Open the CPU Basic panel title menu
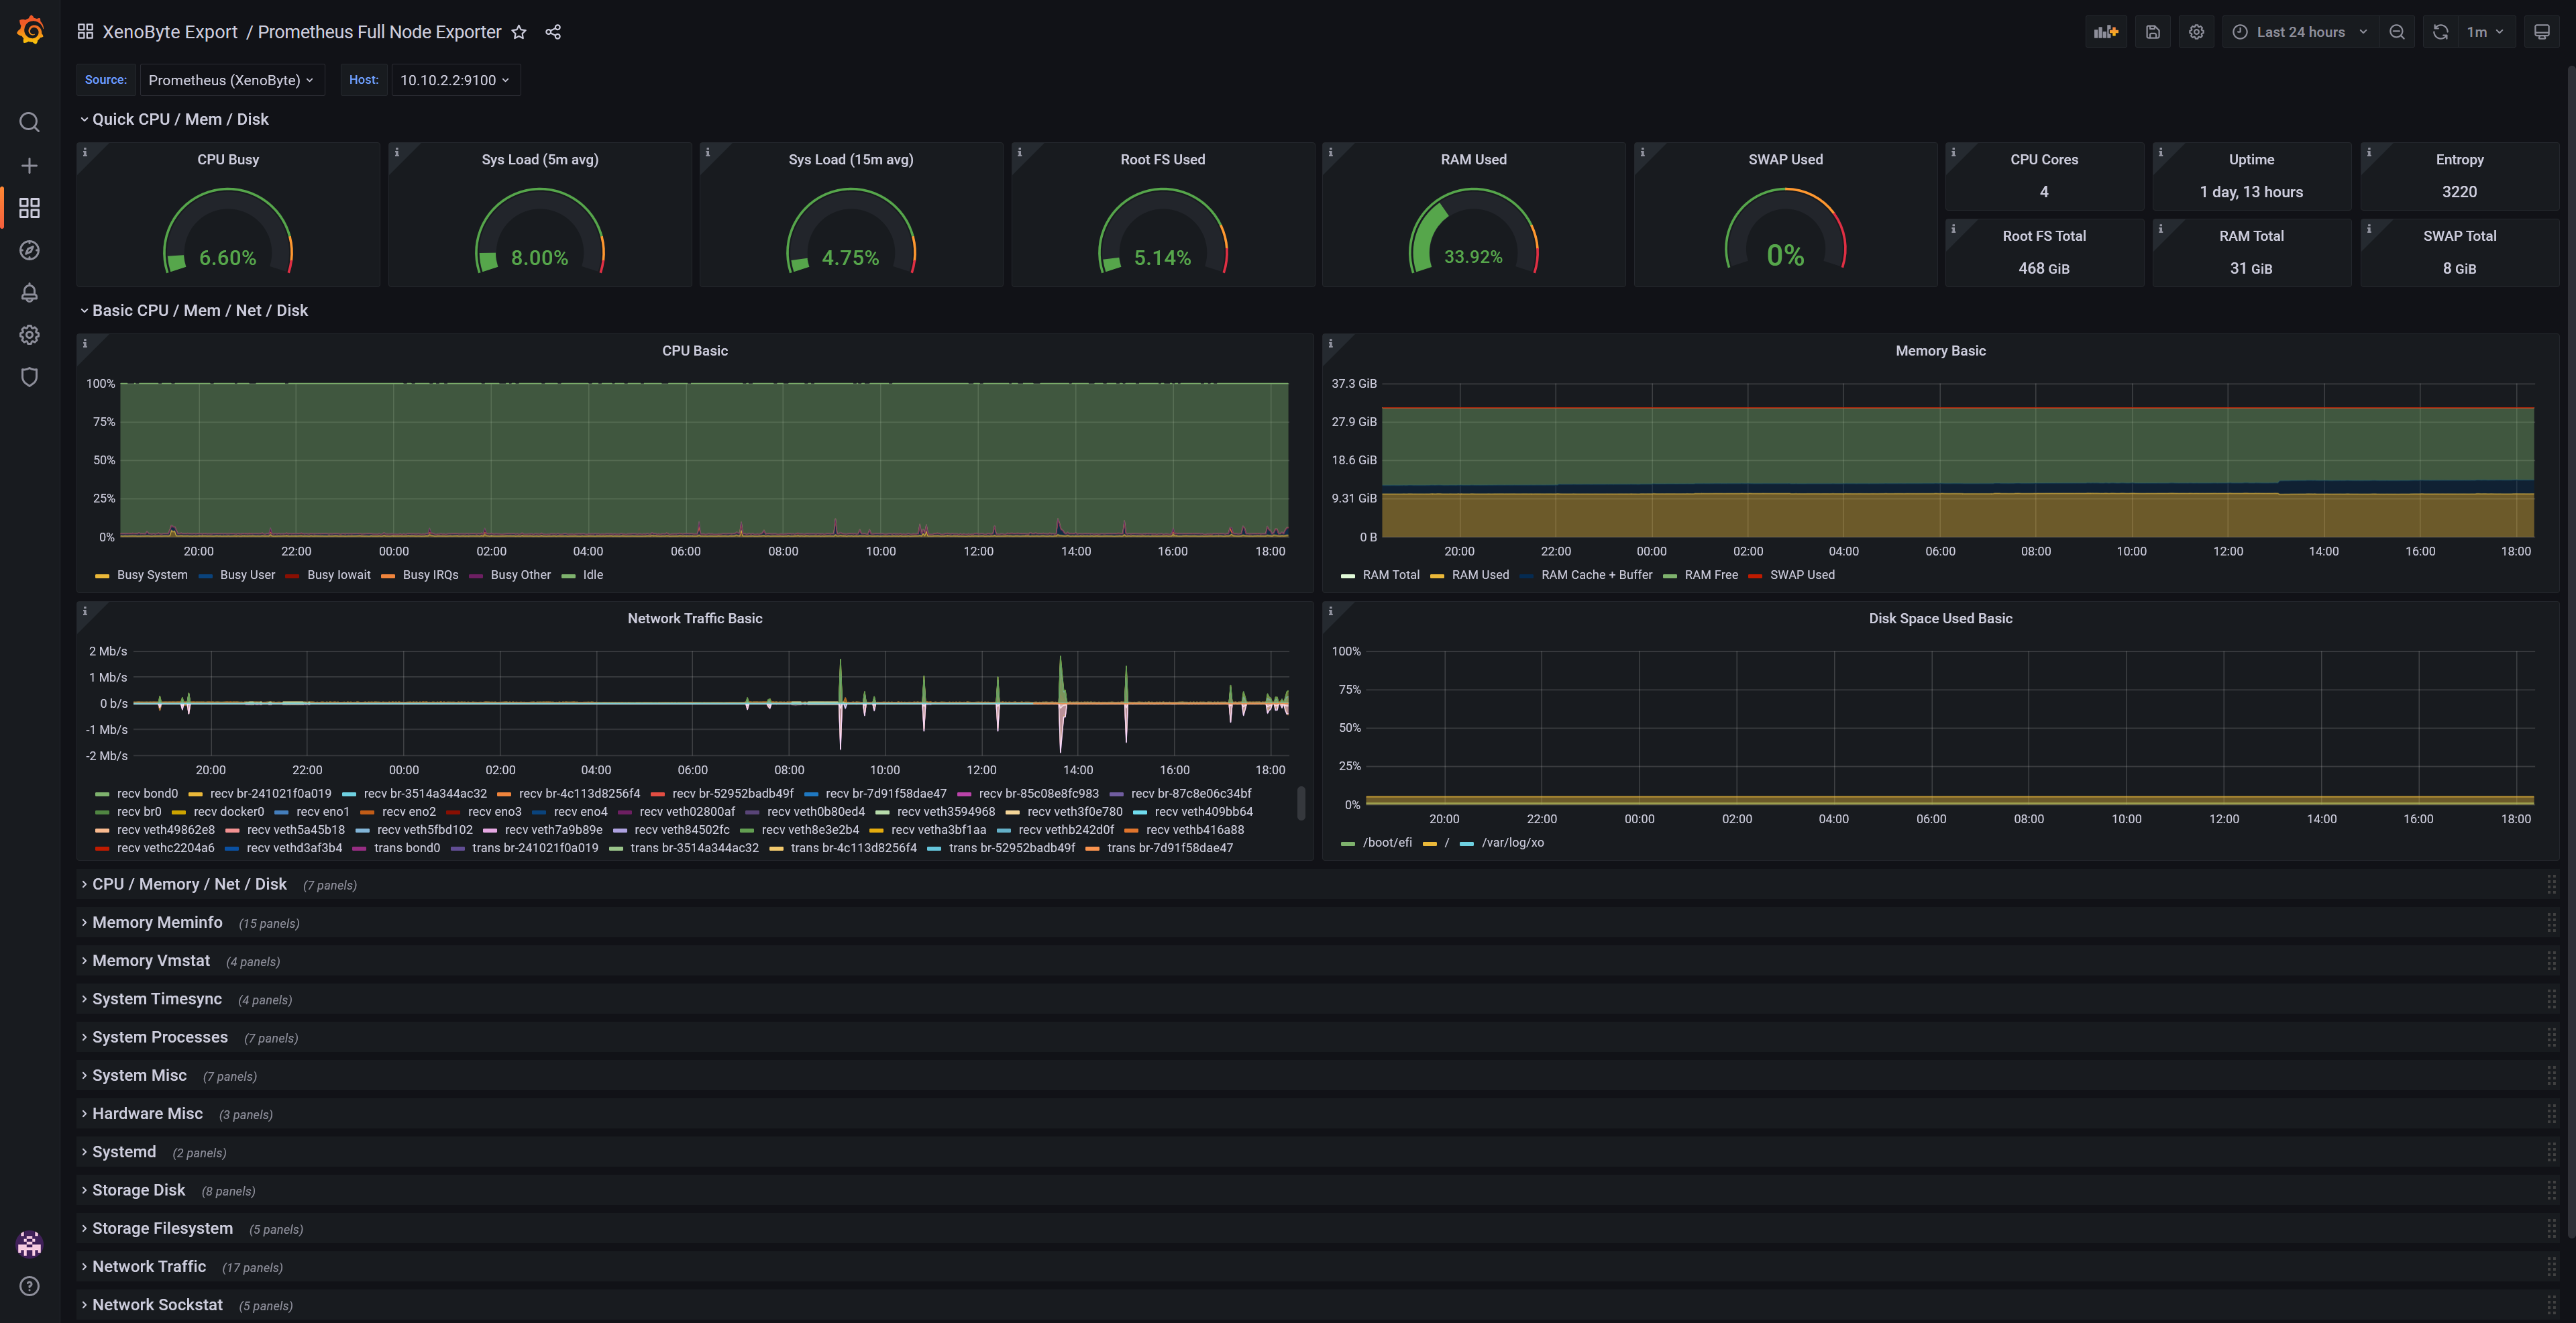The height and width of the screenshot is (1323, 2576). pyautogui.click(x=694, y=351)
